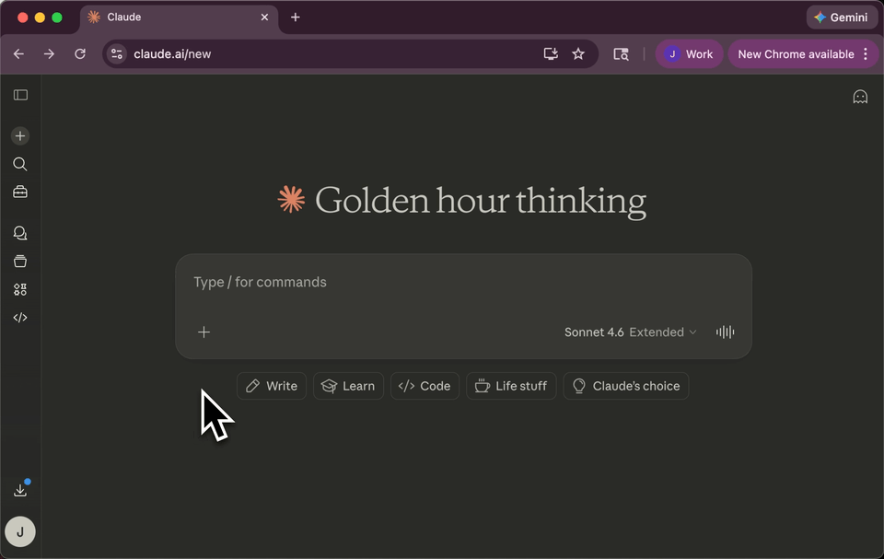The image size is (884, 559).
Task: Open the connectors grid icon in the sidebar
Action: [20, 289]
